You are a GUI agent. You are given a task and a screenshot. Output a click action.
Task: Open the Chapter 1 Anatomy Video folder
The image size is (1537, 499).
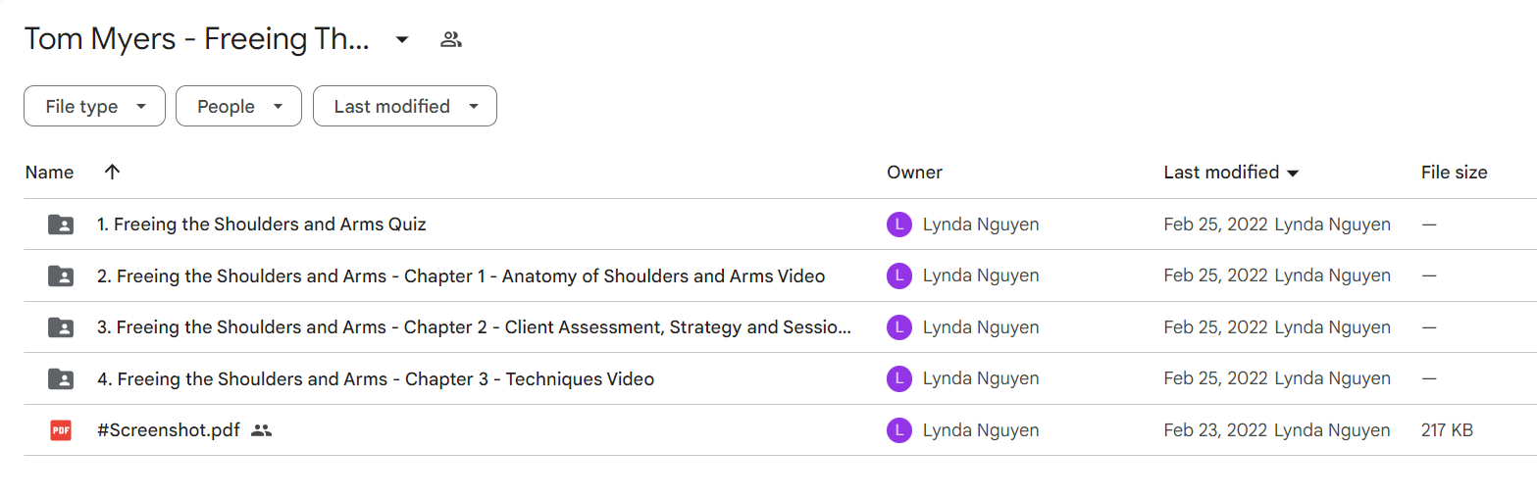coord(461,276)
